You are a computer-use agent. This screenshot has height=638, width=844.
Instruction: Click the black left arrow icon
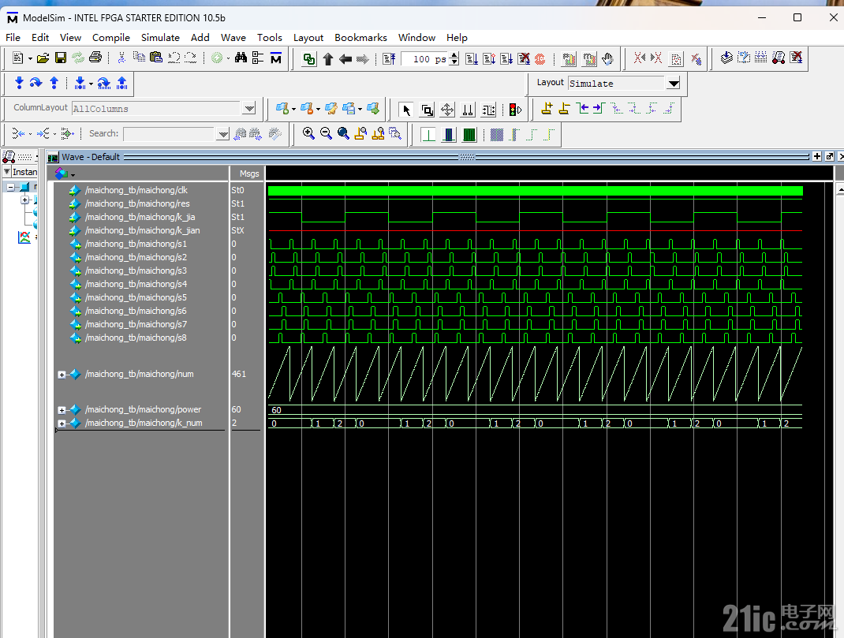(345, 58)
